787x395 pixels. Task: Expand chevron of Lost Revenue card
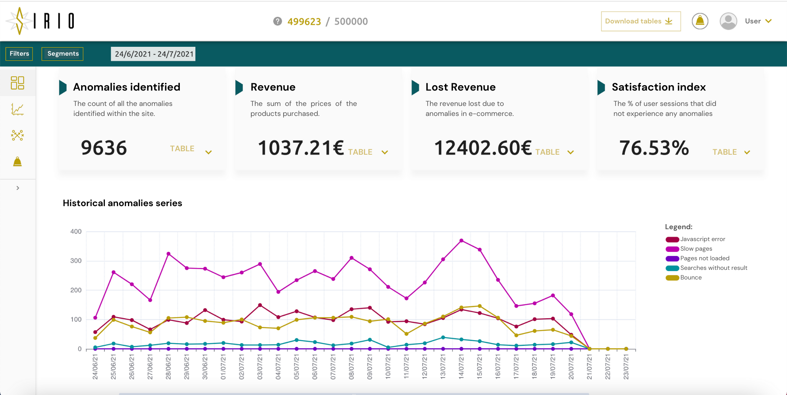pyautogui.click(x=571, y=152)
